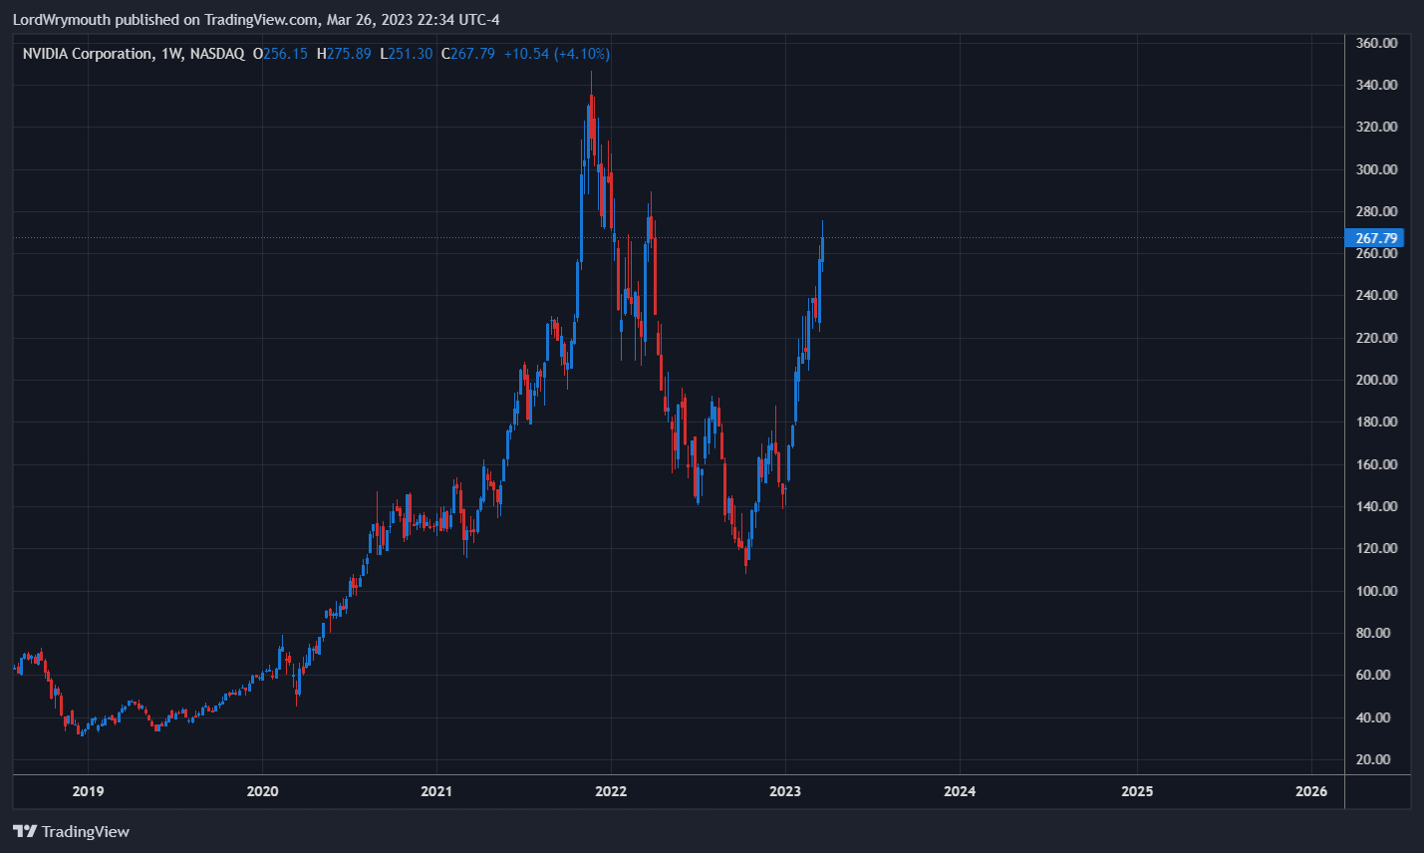Click the 2026 label on time axis
Image resolution: width=1424 pixels, height=853 pixels.
(x=1311, y=791)
